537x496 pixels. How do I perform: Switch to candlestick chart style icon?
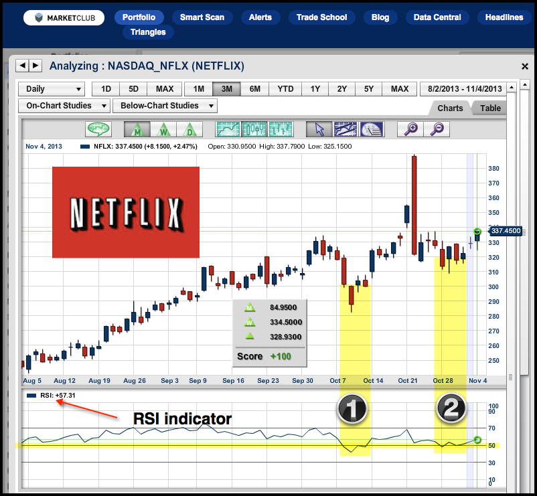click(x=254, y=129)
